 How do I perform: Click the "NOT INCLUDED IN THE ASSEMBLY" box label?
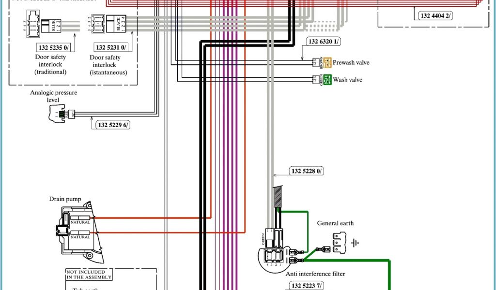89,275
